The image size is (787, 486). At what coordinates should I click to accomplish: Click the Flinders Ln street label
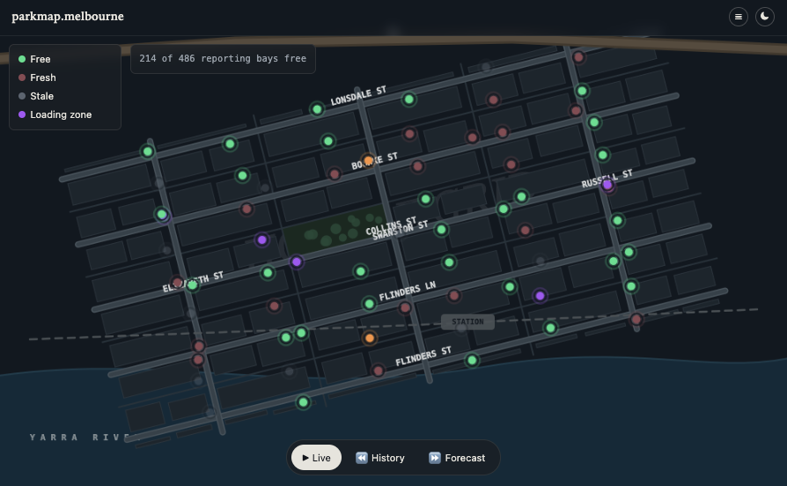coord(408,291)
